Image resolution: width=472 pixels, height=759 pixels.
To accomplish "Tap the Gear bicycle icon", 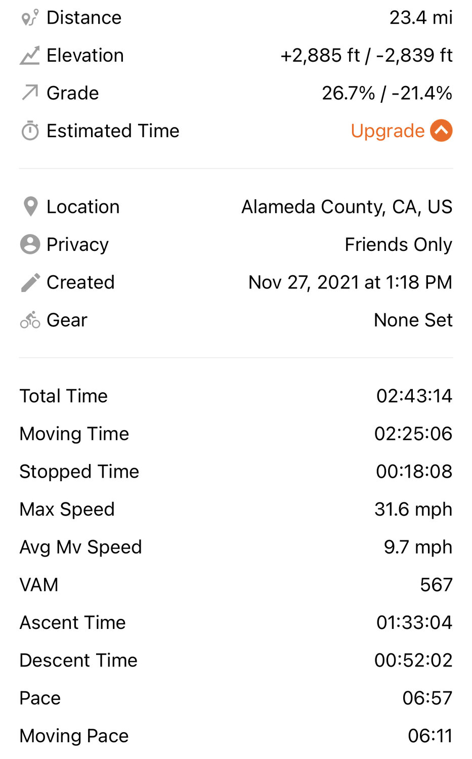I will (x=30, y=320).
